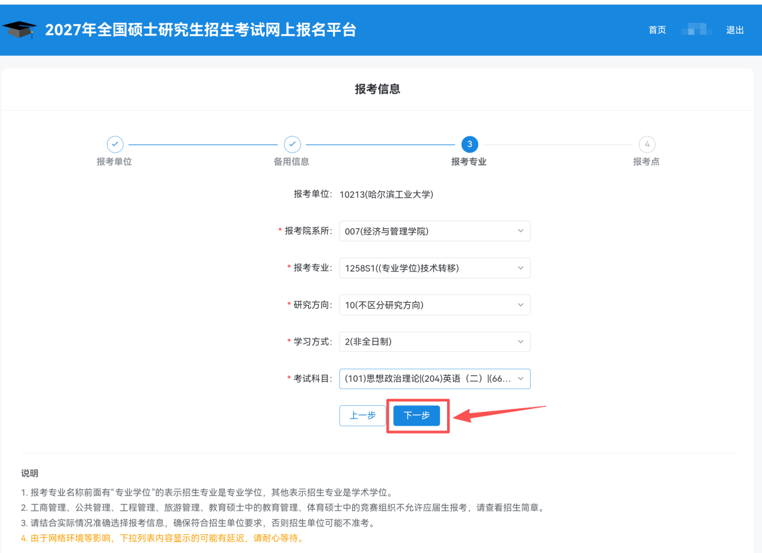Click the 报考专业 step label under circle 3

click(x=469, y=162)
